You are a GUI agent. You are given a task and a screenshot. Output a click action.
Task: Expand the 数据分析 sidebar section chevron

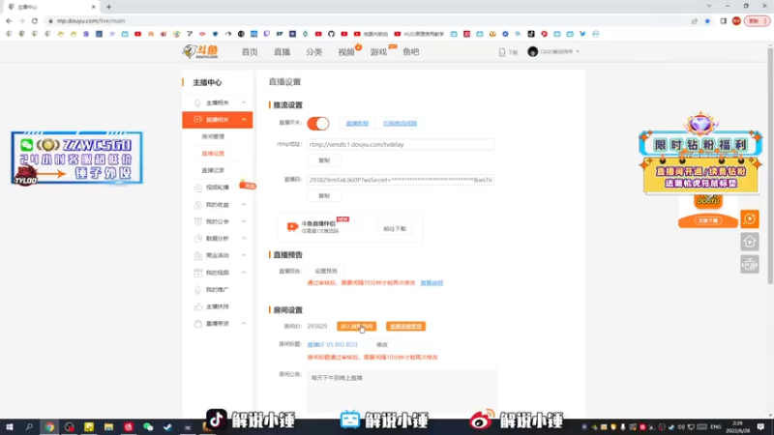coord(244,238)
